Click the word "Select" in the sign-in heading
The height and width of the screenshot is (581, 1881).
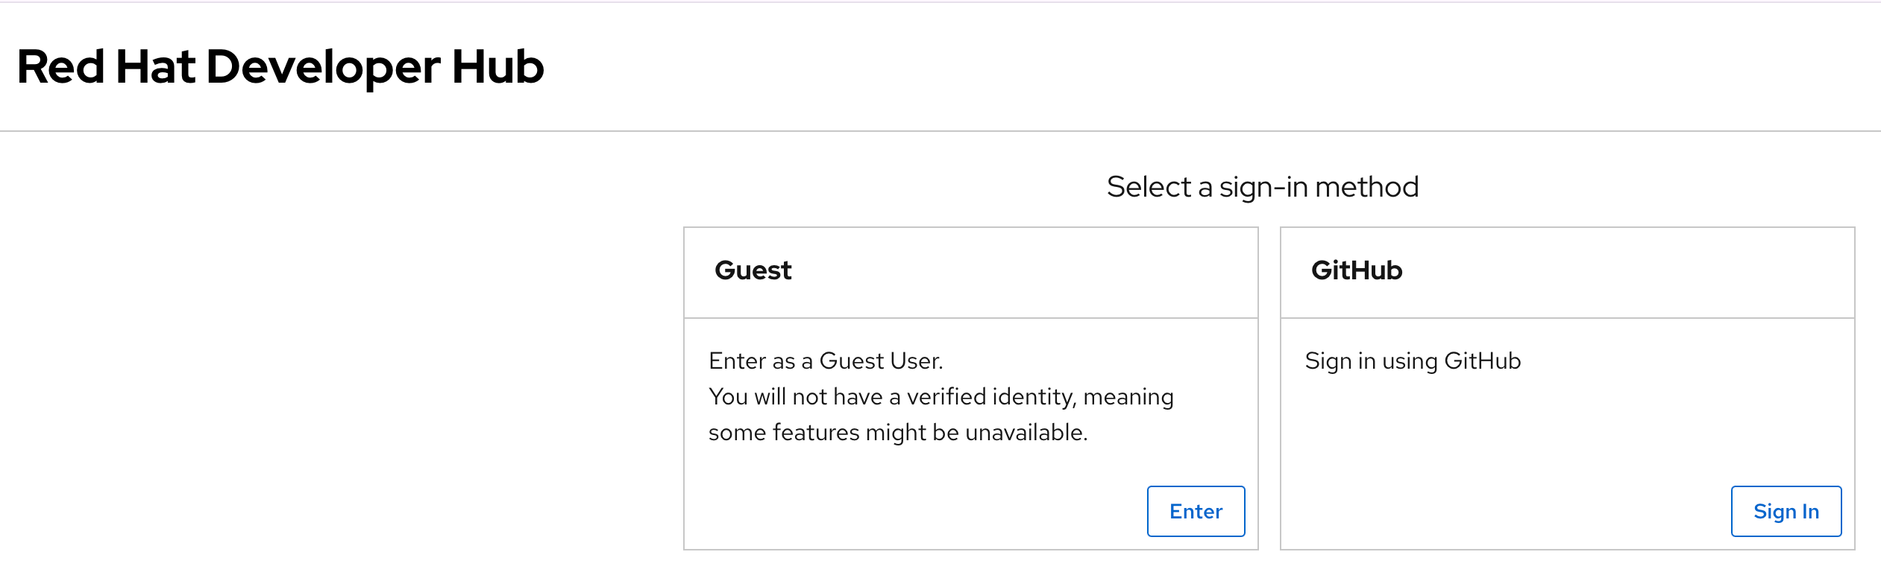[1149, 187]
